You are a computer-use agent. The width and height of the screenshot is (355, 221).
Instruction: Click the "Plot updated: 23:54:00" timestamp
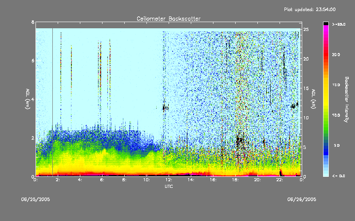click(x=310, y=9)
